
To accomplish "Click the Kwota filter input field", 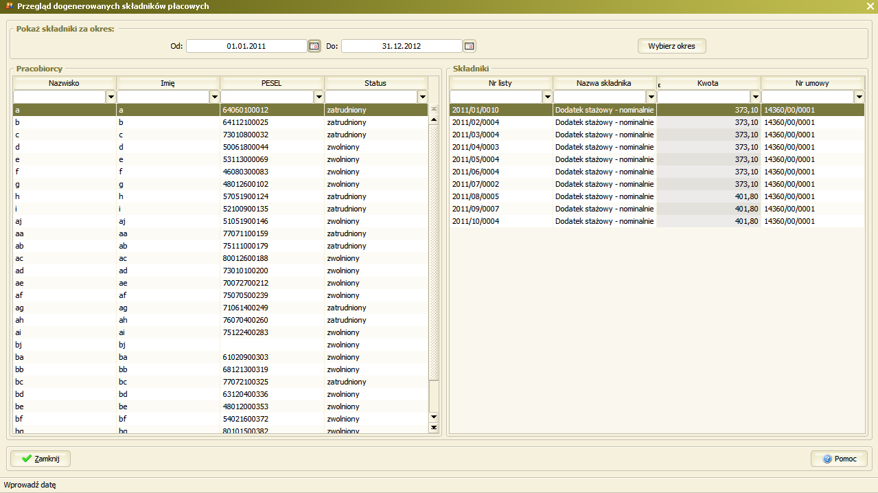I will [x=704, y=97].
